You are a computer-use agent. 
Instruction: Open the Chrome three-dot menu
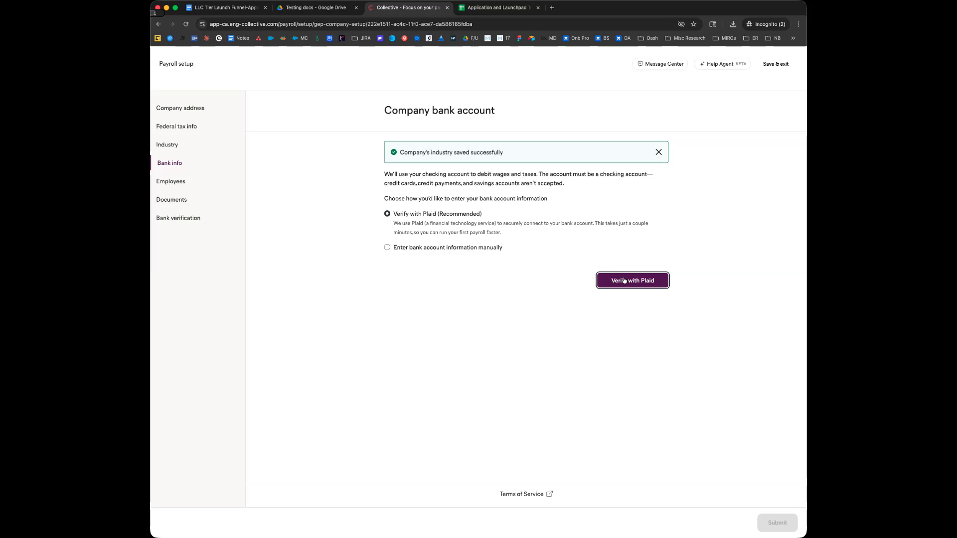798,24
